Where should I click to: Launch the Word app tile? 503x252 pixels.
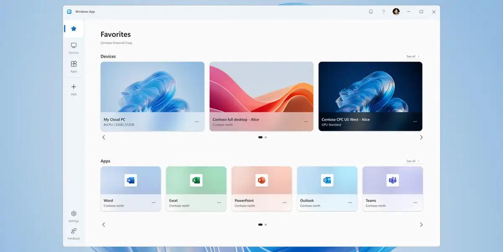point(131,181)
